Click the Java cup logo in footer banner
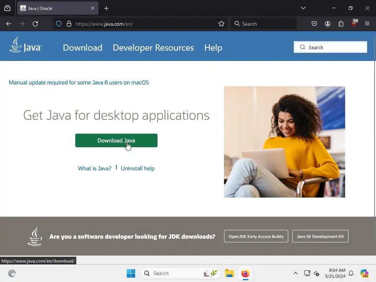This screenshot has height=282, width=376. click(35, 236)
